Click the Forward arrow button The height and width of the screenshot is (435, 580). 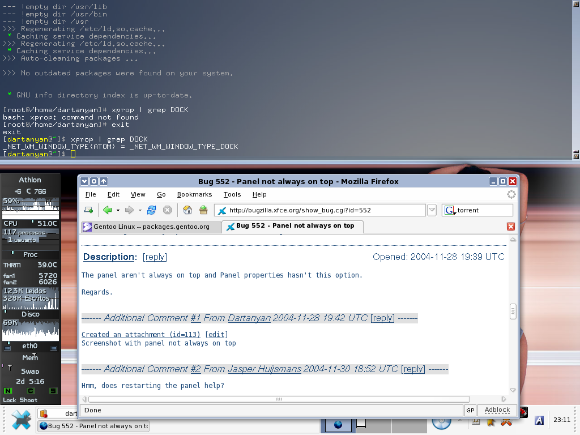pos(129,210)
